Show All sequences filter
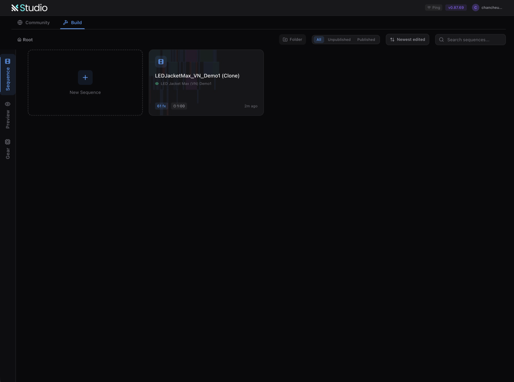 319,40
